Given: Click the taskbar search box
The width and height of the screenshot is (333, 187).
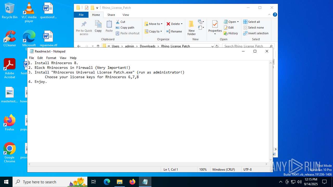Looking at the screenshot, I should [x=50, y=182].
